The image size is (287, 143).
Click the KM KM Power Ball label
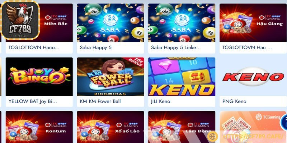click(100, 101)
